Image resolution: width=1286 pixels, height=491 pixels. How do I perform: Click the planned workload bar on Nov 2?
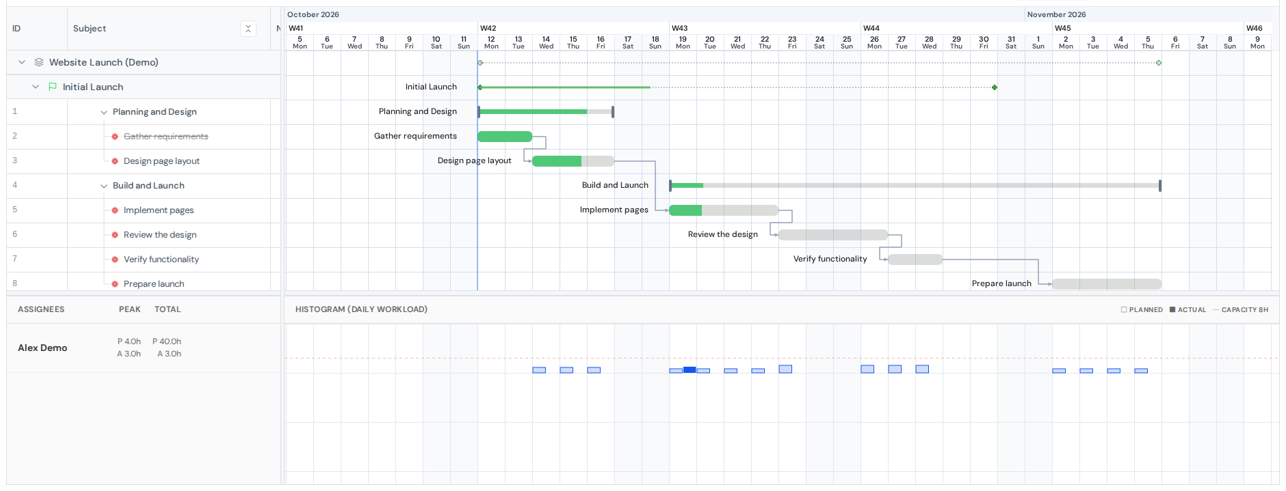coord(1059,371)
